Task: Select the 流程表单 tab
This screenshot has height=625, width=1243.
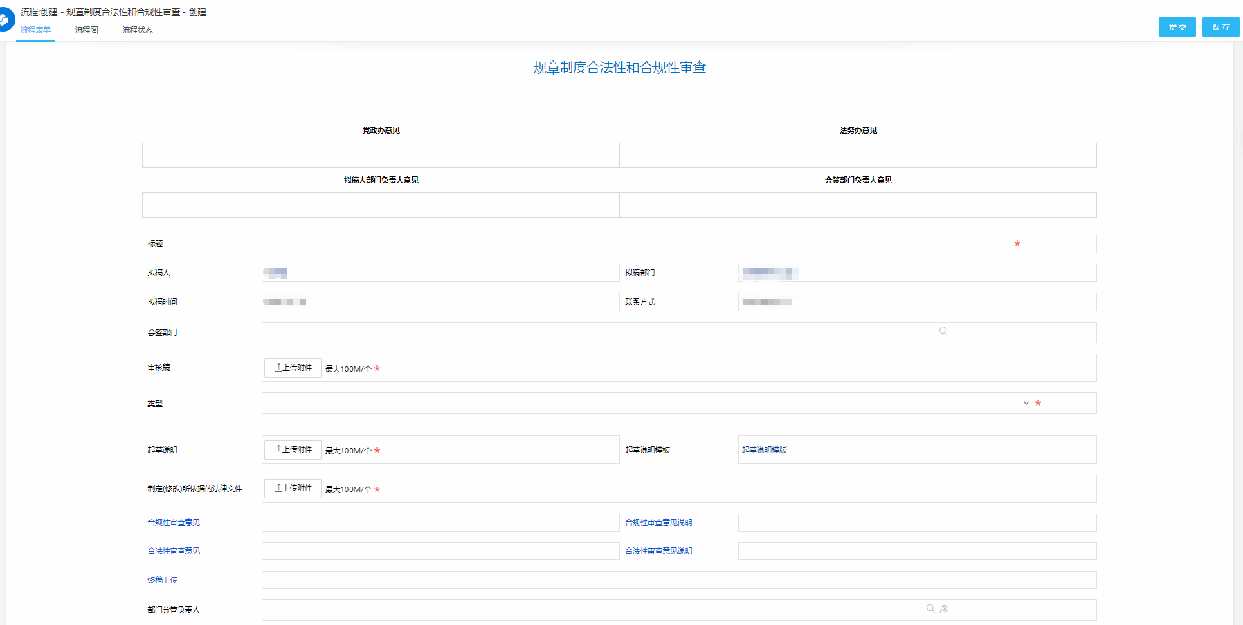Action: pyautogui.click(x=35, y=30)
